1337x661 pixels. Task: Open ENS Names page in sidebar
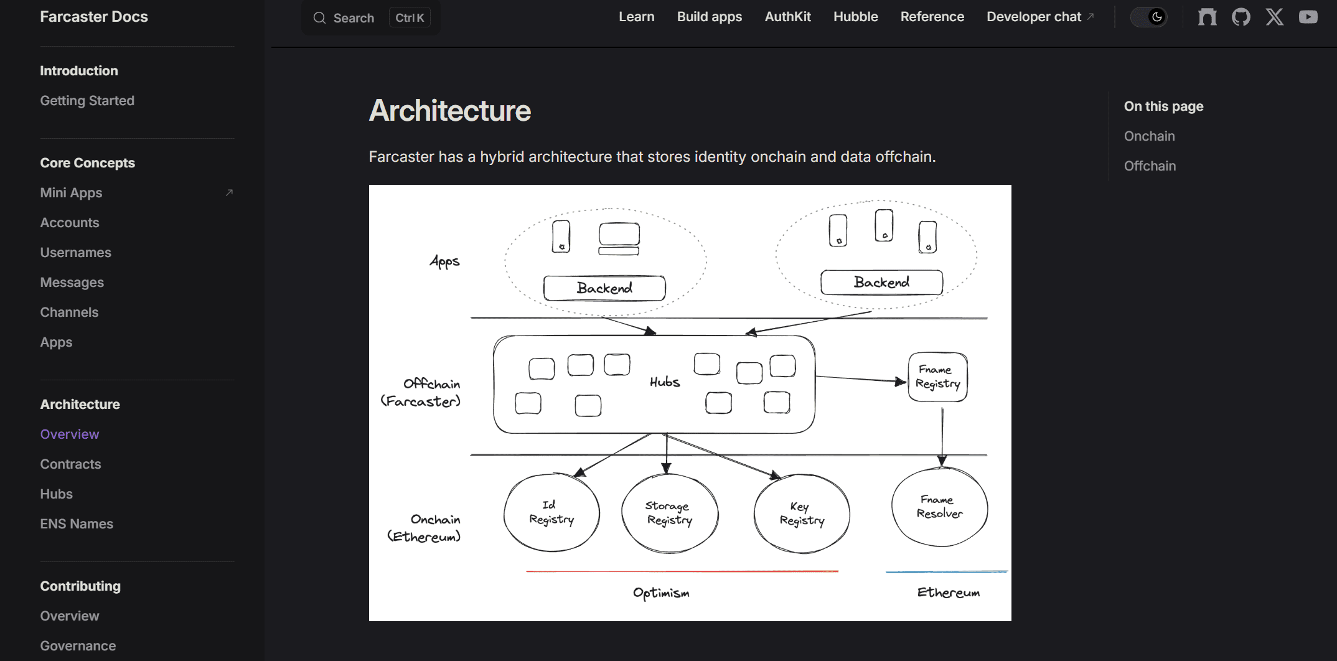(x=77, y=524)
